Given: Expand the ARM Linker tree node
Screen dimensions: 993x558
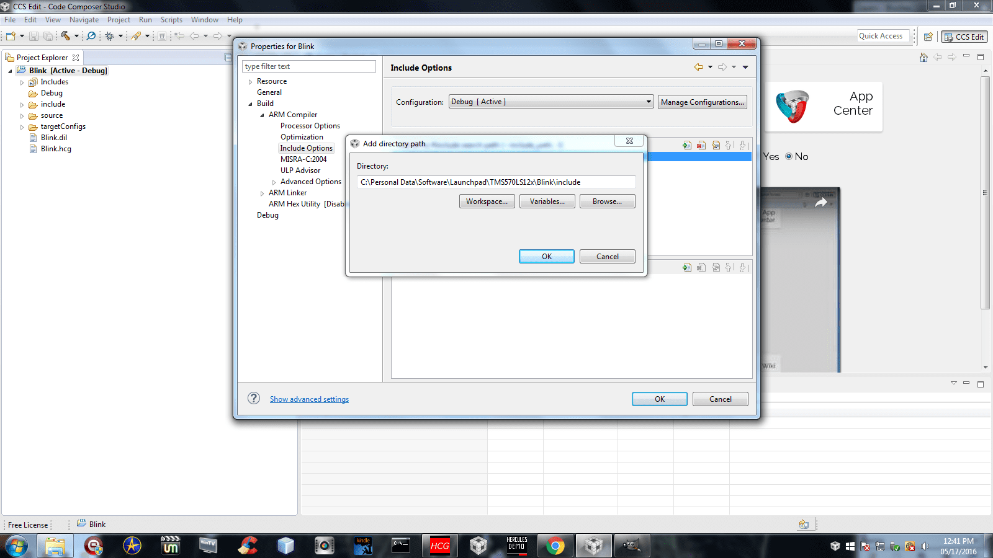Looking at the screenshot, I should [262, 193].
